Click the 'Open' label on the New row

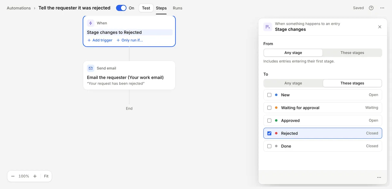[373, 95]
